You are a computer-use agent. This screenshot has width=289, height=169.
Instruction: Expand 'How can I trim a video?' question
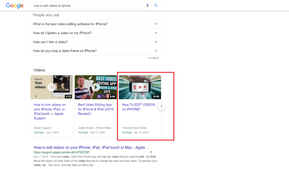(96, 42)
